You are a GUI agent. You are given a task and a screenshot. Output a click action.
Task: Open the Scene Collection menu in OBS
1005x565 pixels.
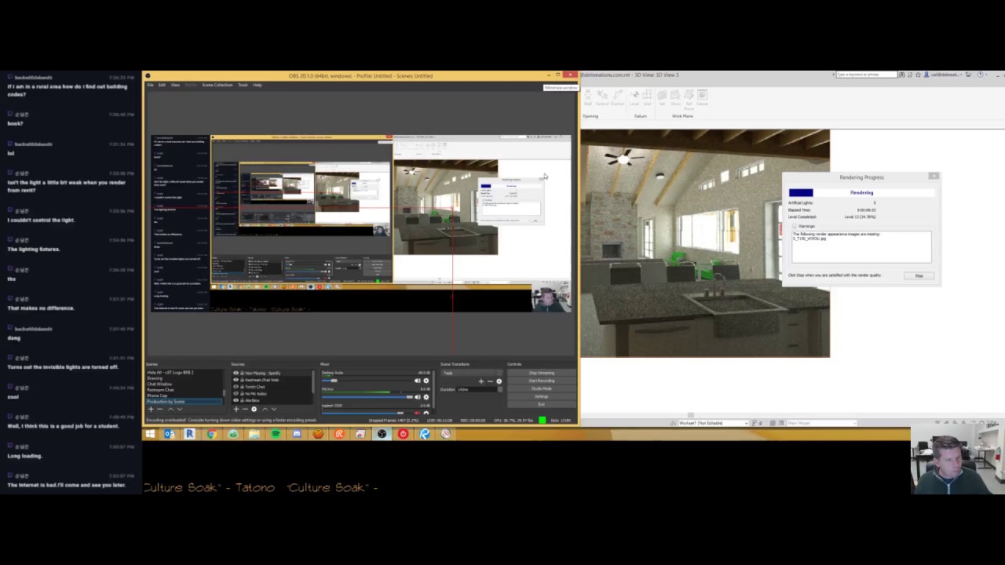217,85
